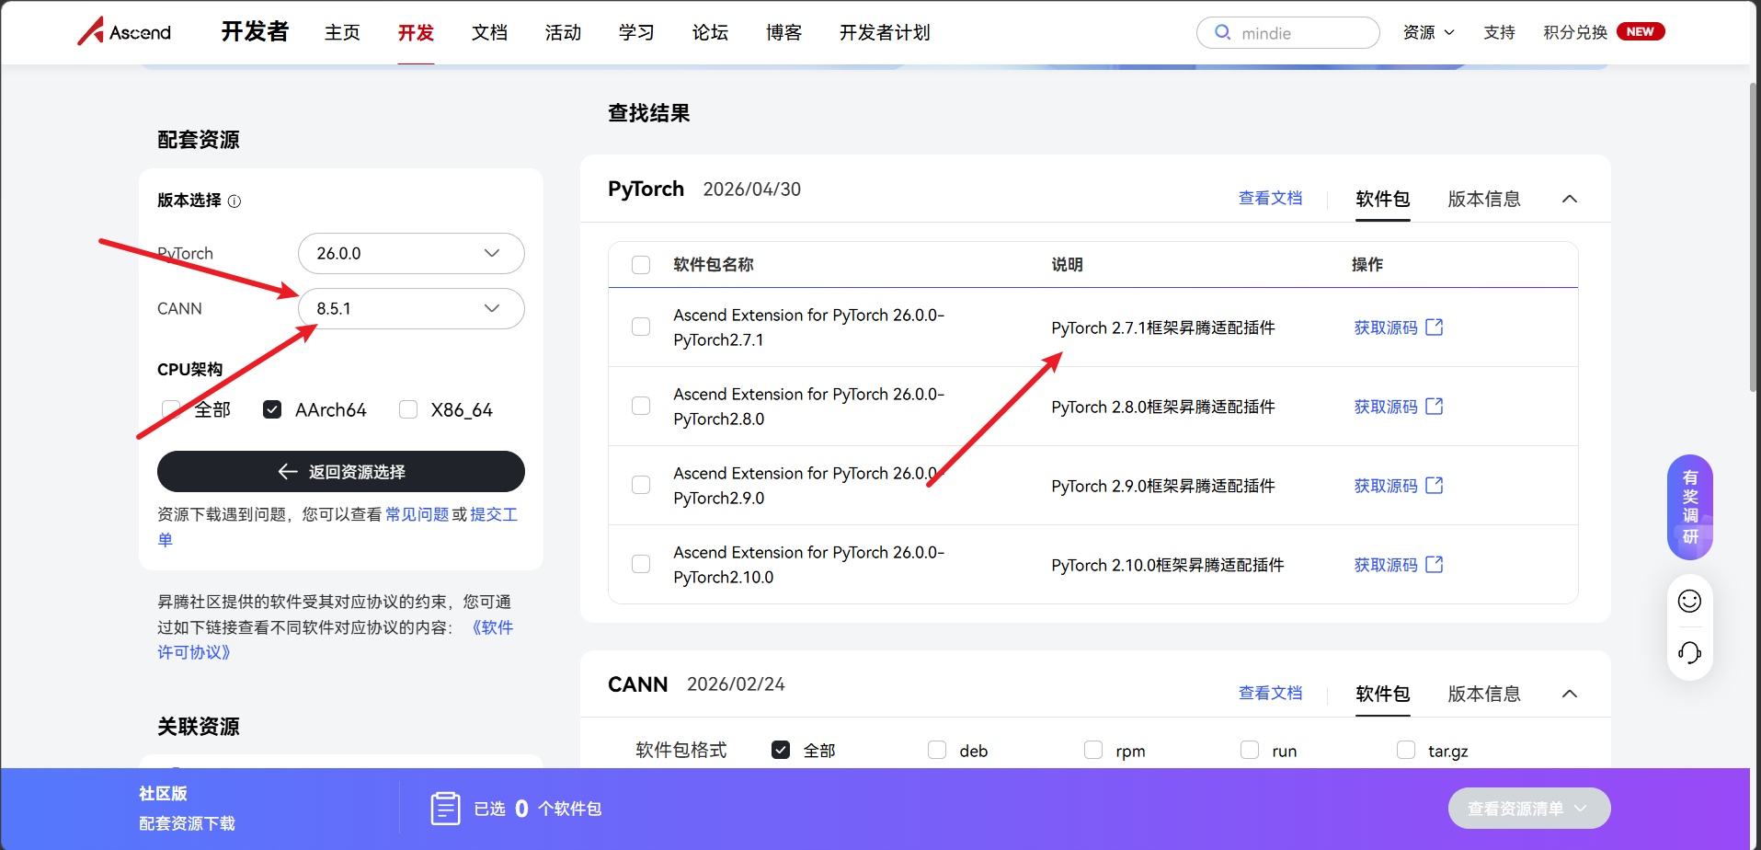This screenshot has height=850, width=1761.
Task: Click 获取源码 for PyTorch2.10.0
Action: pos(1386,565)
